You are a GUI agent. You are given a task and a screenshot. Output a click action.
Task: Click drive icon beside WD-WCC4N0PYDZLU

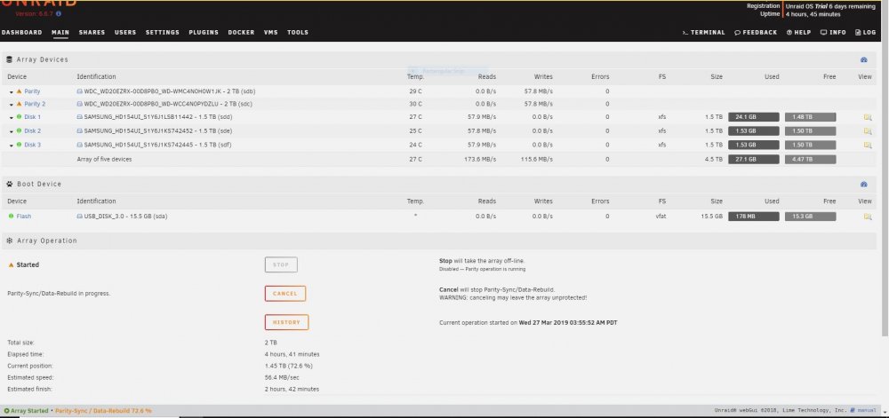coord(80,104)
